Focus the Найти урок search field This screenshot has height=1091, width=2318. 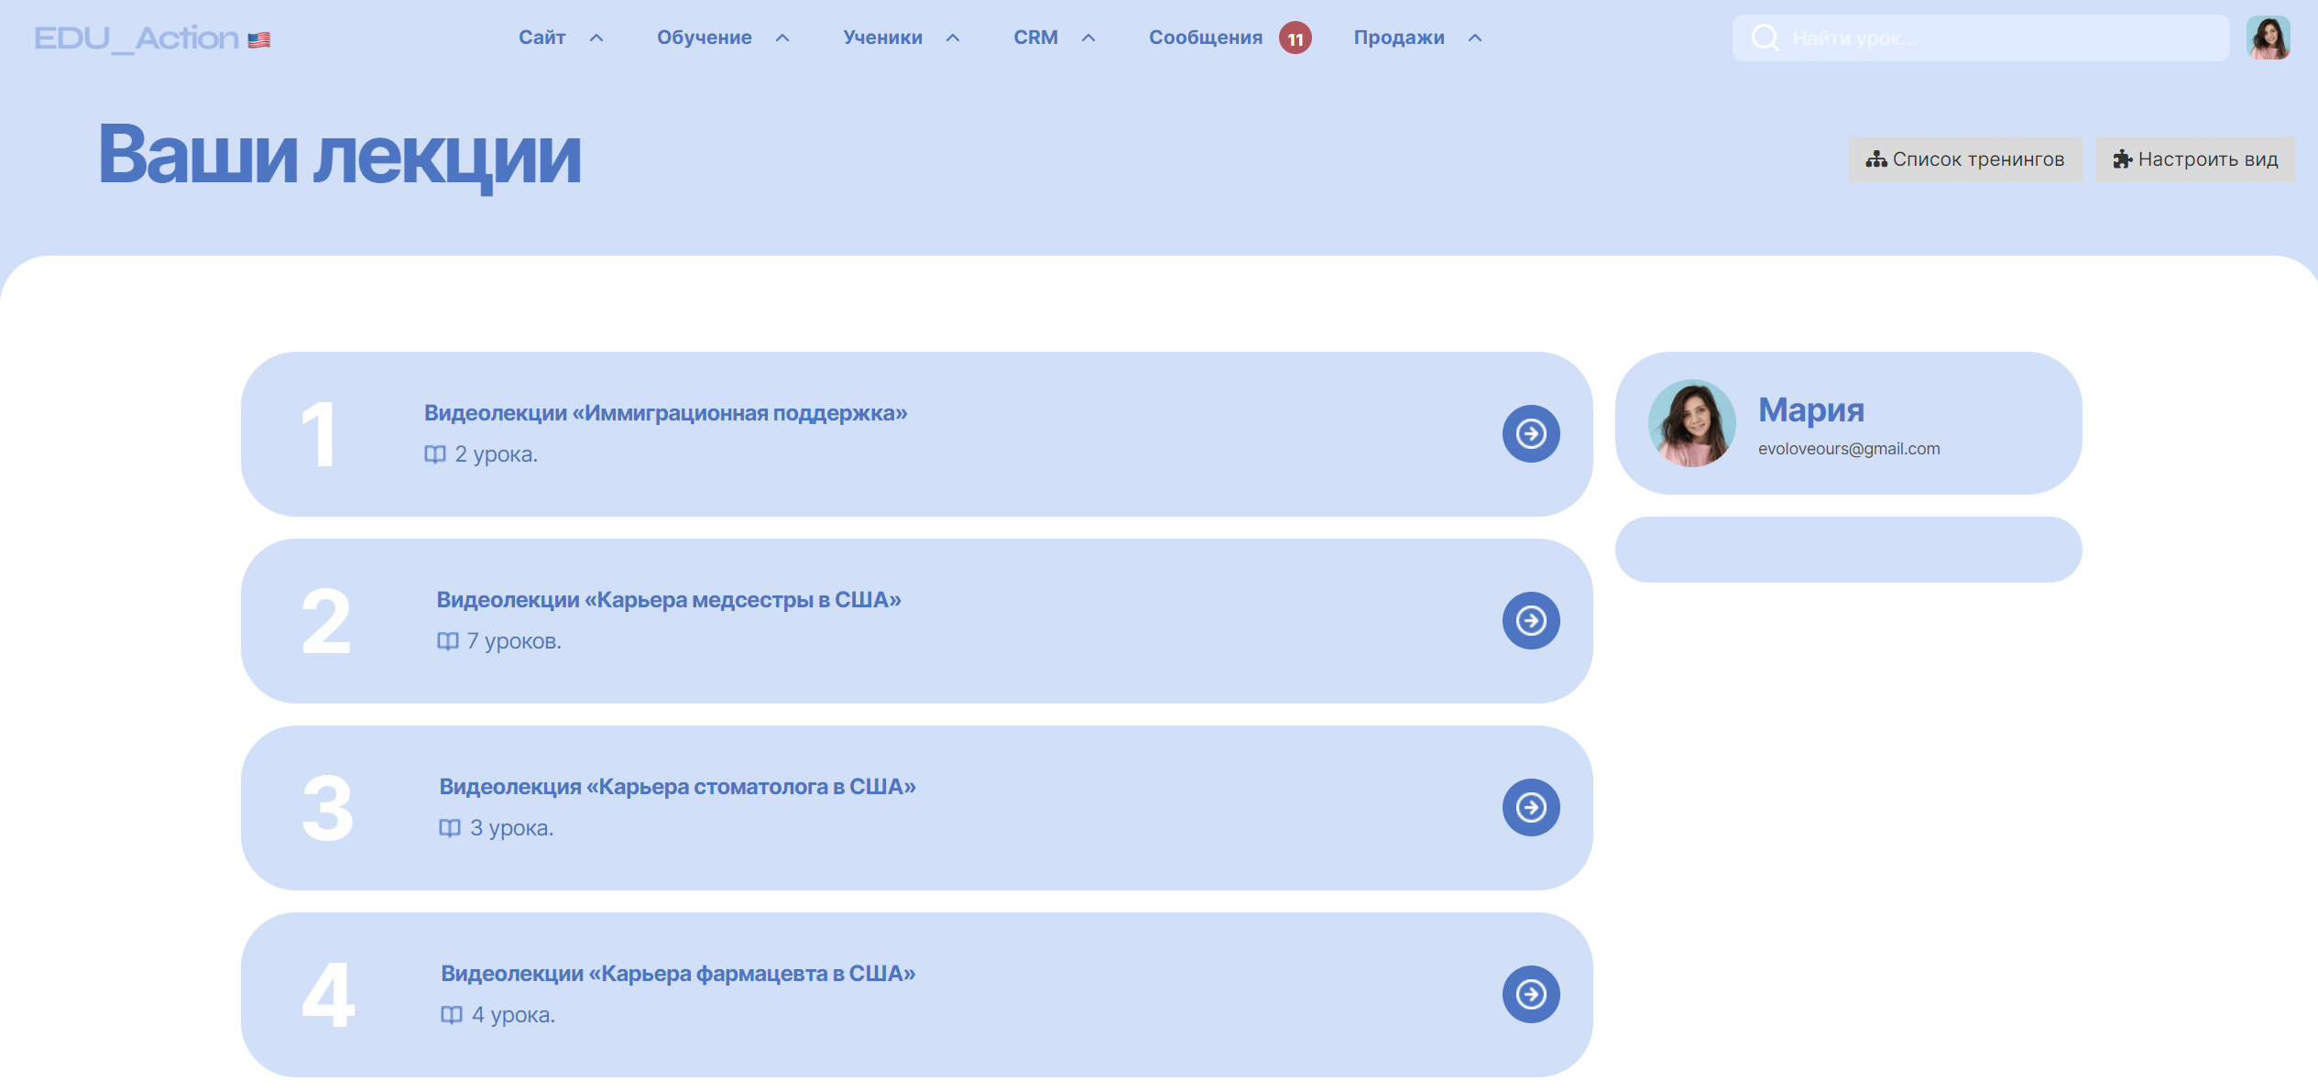pos(1997,38)
